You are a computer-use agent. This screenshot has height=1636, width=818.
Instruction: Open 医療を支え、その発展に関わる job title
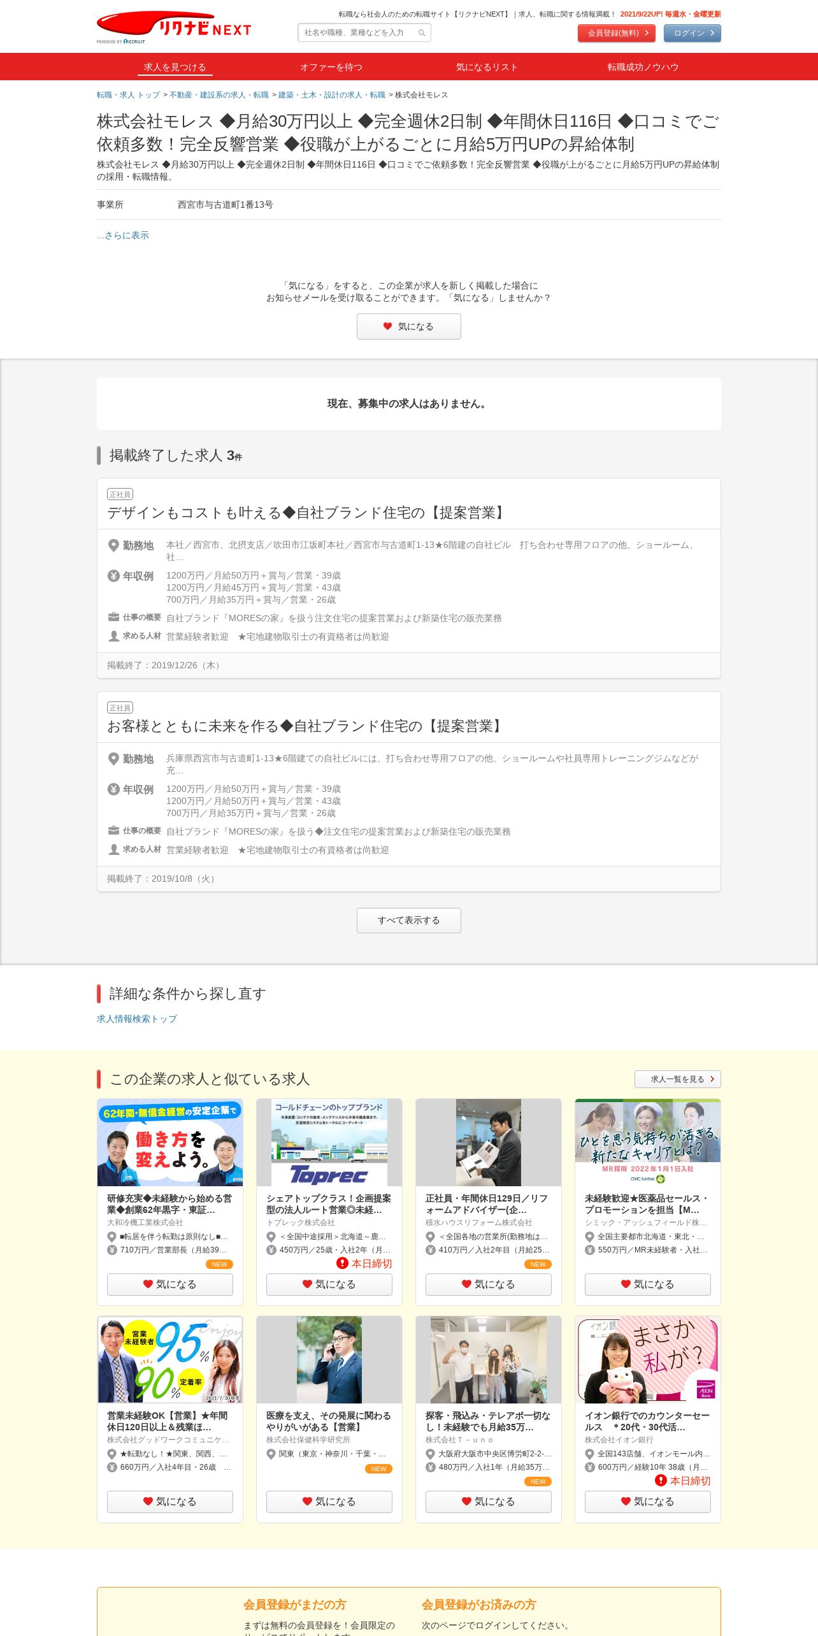pyautogui.click(x=329, y=1421)
